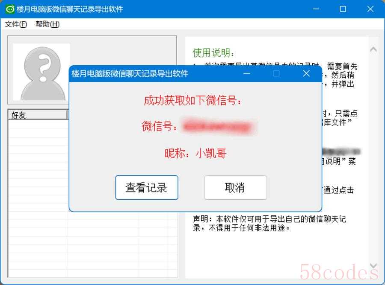Click the green WeChat app icon in title bar

pos(10,9)
